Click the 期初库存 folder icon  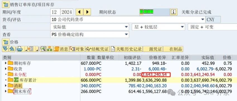coord(10,63)
